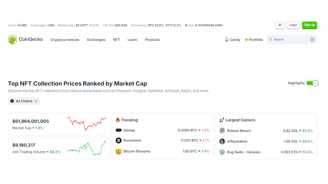
Task: Open the Portfolio link
Action: click(x=254, y=40)
